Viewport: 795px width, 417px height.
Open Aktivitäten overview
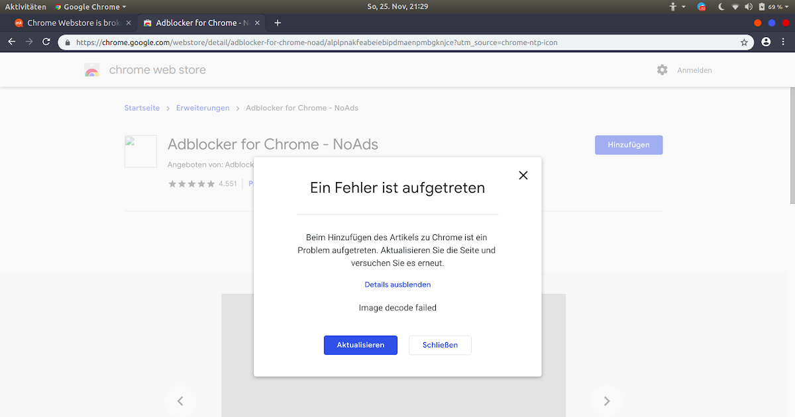pyautogui.click(x=25, y=7)
